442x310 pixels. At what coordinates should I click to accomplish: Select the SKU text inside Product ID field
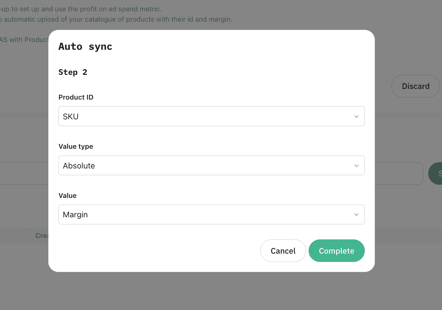coord(70,116)
